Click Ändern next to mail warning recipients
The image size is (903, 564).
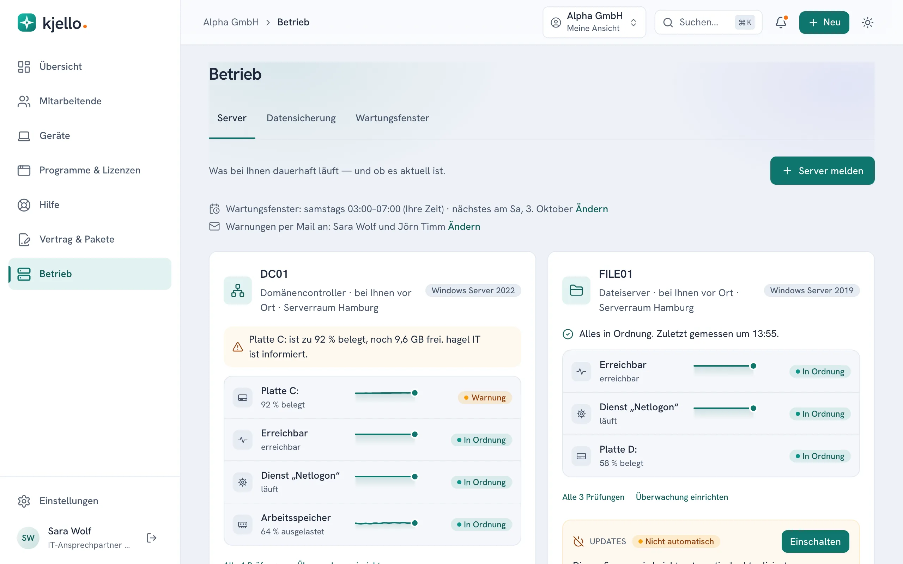tap(464, 226)
